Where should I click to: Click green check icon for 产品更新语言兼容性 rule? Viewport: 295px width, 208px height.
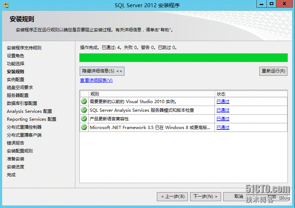[84, 119]
